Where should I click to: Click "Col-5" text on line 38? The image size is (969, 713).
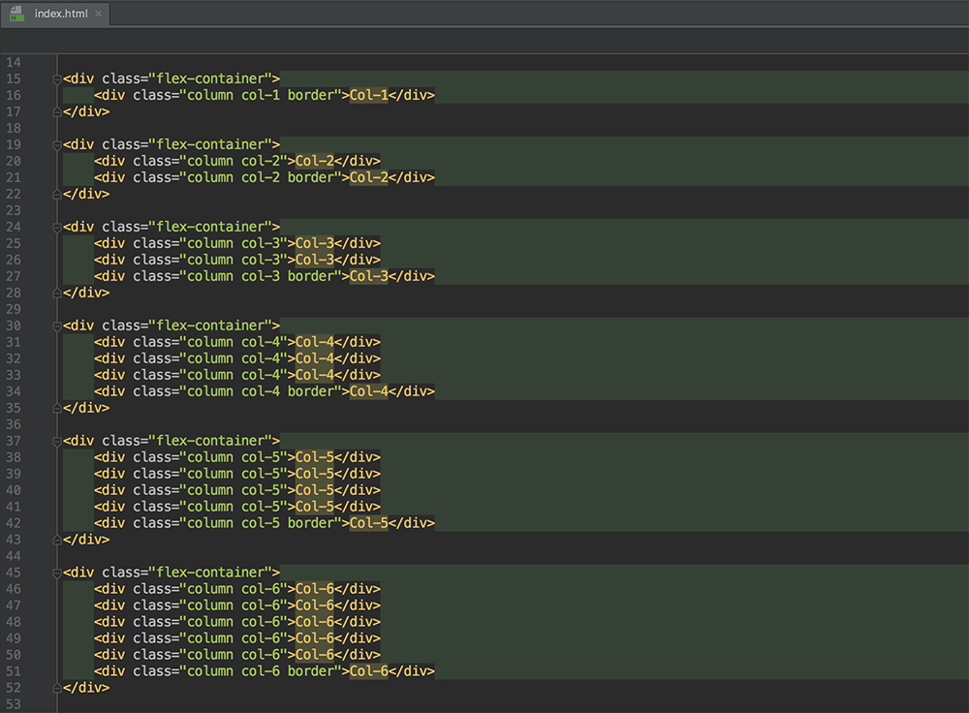pos(315,457)
